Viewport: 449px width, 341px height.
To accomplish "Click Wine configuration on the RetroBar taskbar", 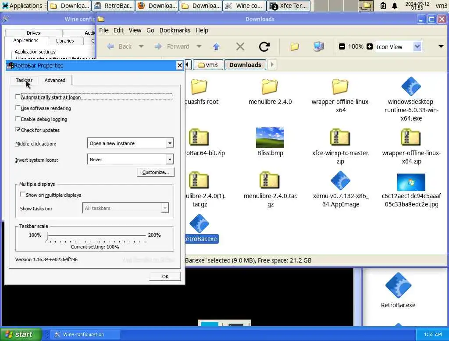I will pyautogui.click(x=86, y=334).
